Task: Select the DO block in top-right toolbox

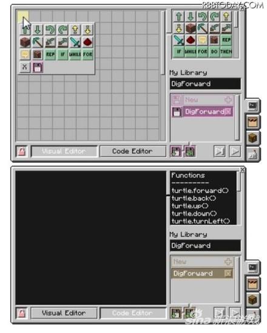Action: pos(214,51)
